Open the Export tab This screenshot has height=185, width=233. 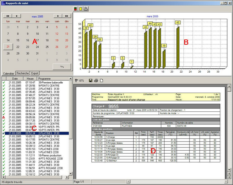[x=35, y=73]
